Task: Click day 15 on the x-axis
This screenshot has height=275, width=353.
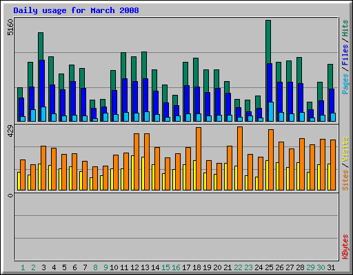Action: tap(165, 267)
